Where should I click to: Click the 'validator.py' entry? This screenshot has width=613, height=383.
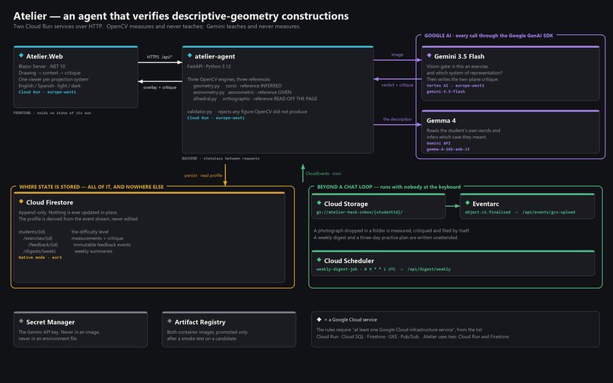pyautogui.click(x=199, y=112)
